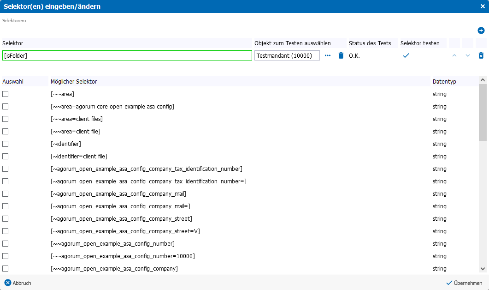Click [~identifier=client file] selector text
Image resolution: width=489 pixels, height=290 pixels.
(x=79, y=156)
